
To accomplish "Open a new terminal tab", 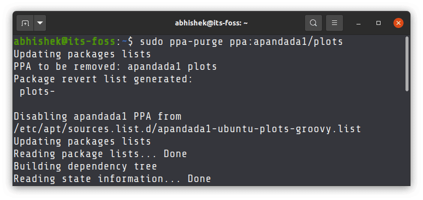I will (x=25, y=23).
